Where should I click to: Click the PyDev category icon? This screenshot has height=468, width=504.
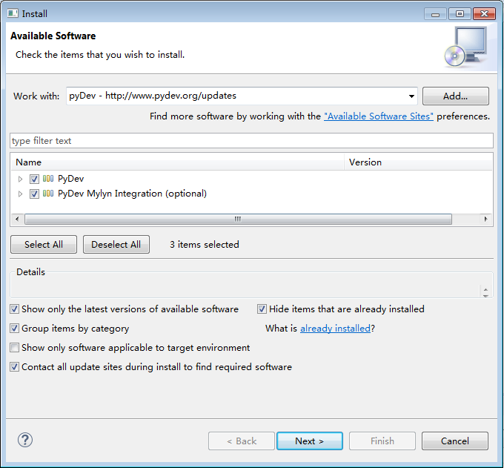pyautogui.click(x=48, y=179)
